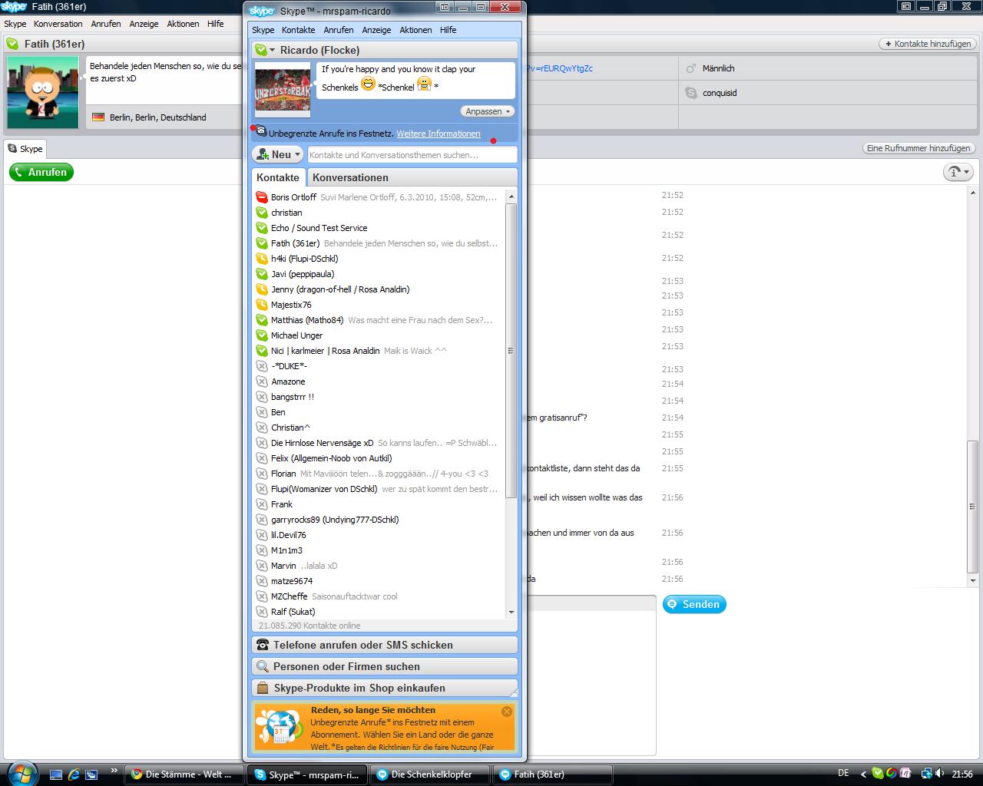This screenshot has height=786, width=983.
Task: Click the green Anrufen call button
Action: tap(41, 172)
